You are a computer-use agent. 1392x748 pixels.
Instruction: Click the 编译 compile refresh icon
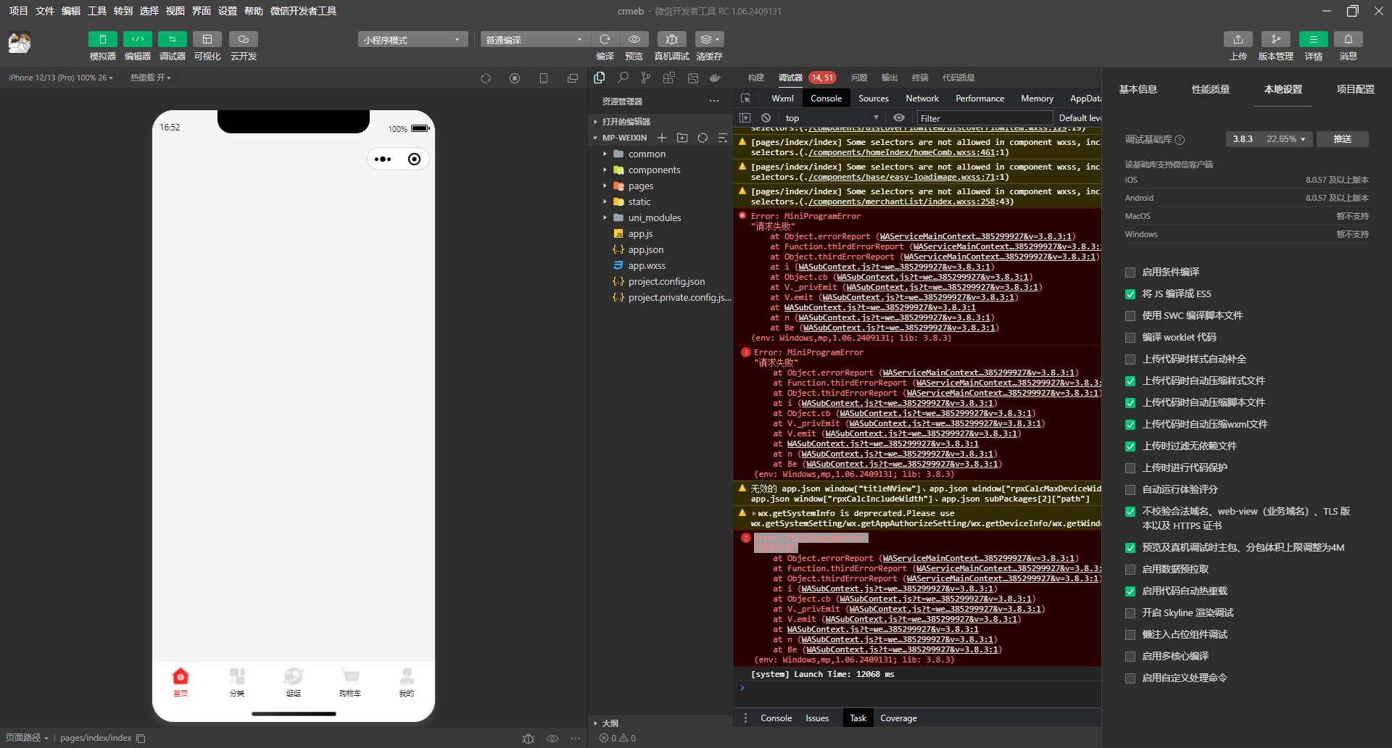(605, 39)
